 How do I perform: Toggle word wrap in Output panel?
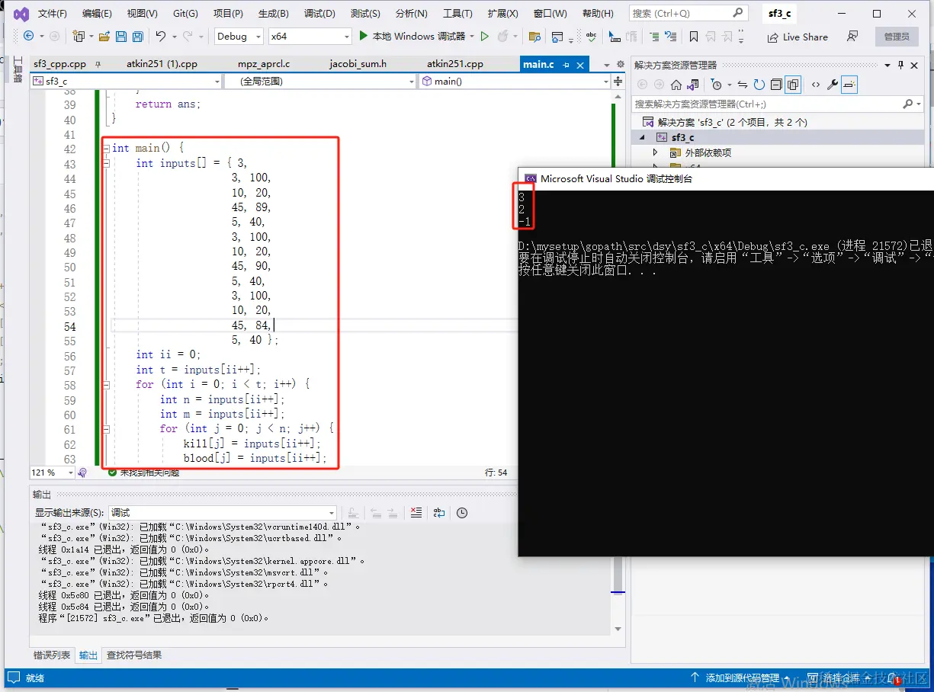(x=439, y=513)
